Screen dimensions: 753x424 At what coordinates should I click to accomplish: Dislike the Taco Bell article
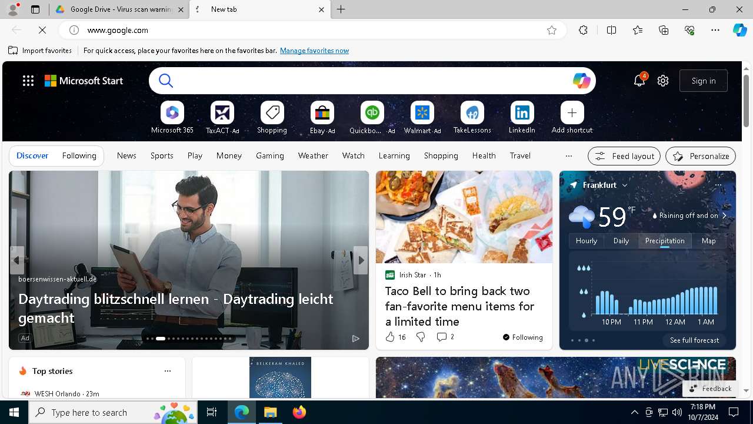pyautogui.click(x=420, y=337)
